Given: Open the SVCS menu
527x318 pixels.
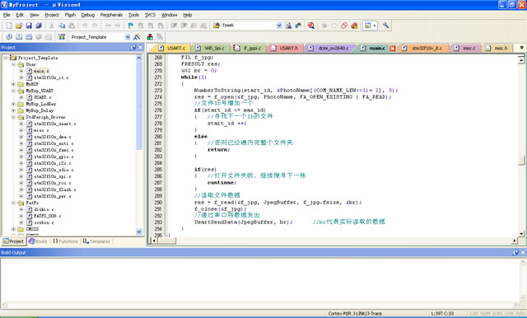Looking at the screenshot, I should point(150,15).
